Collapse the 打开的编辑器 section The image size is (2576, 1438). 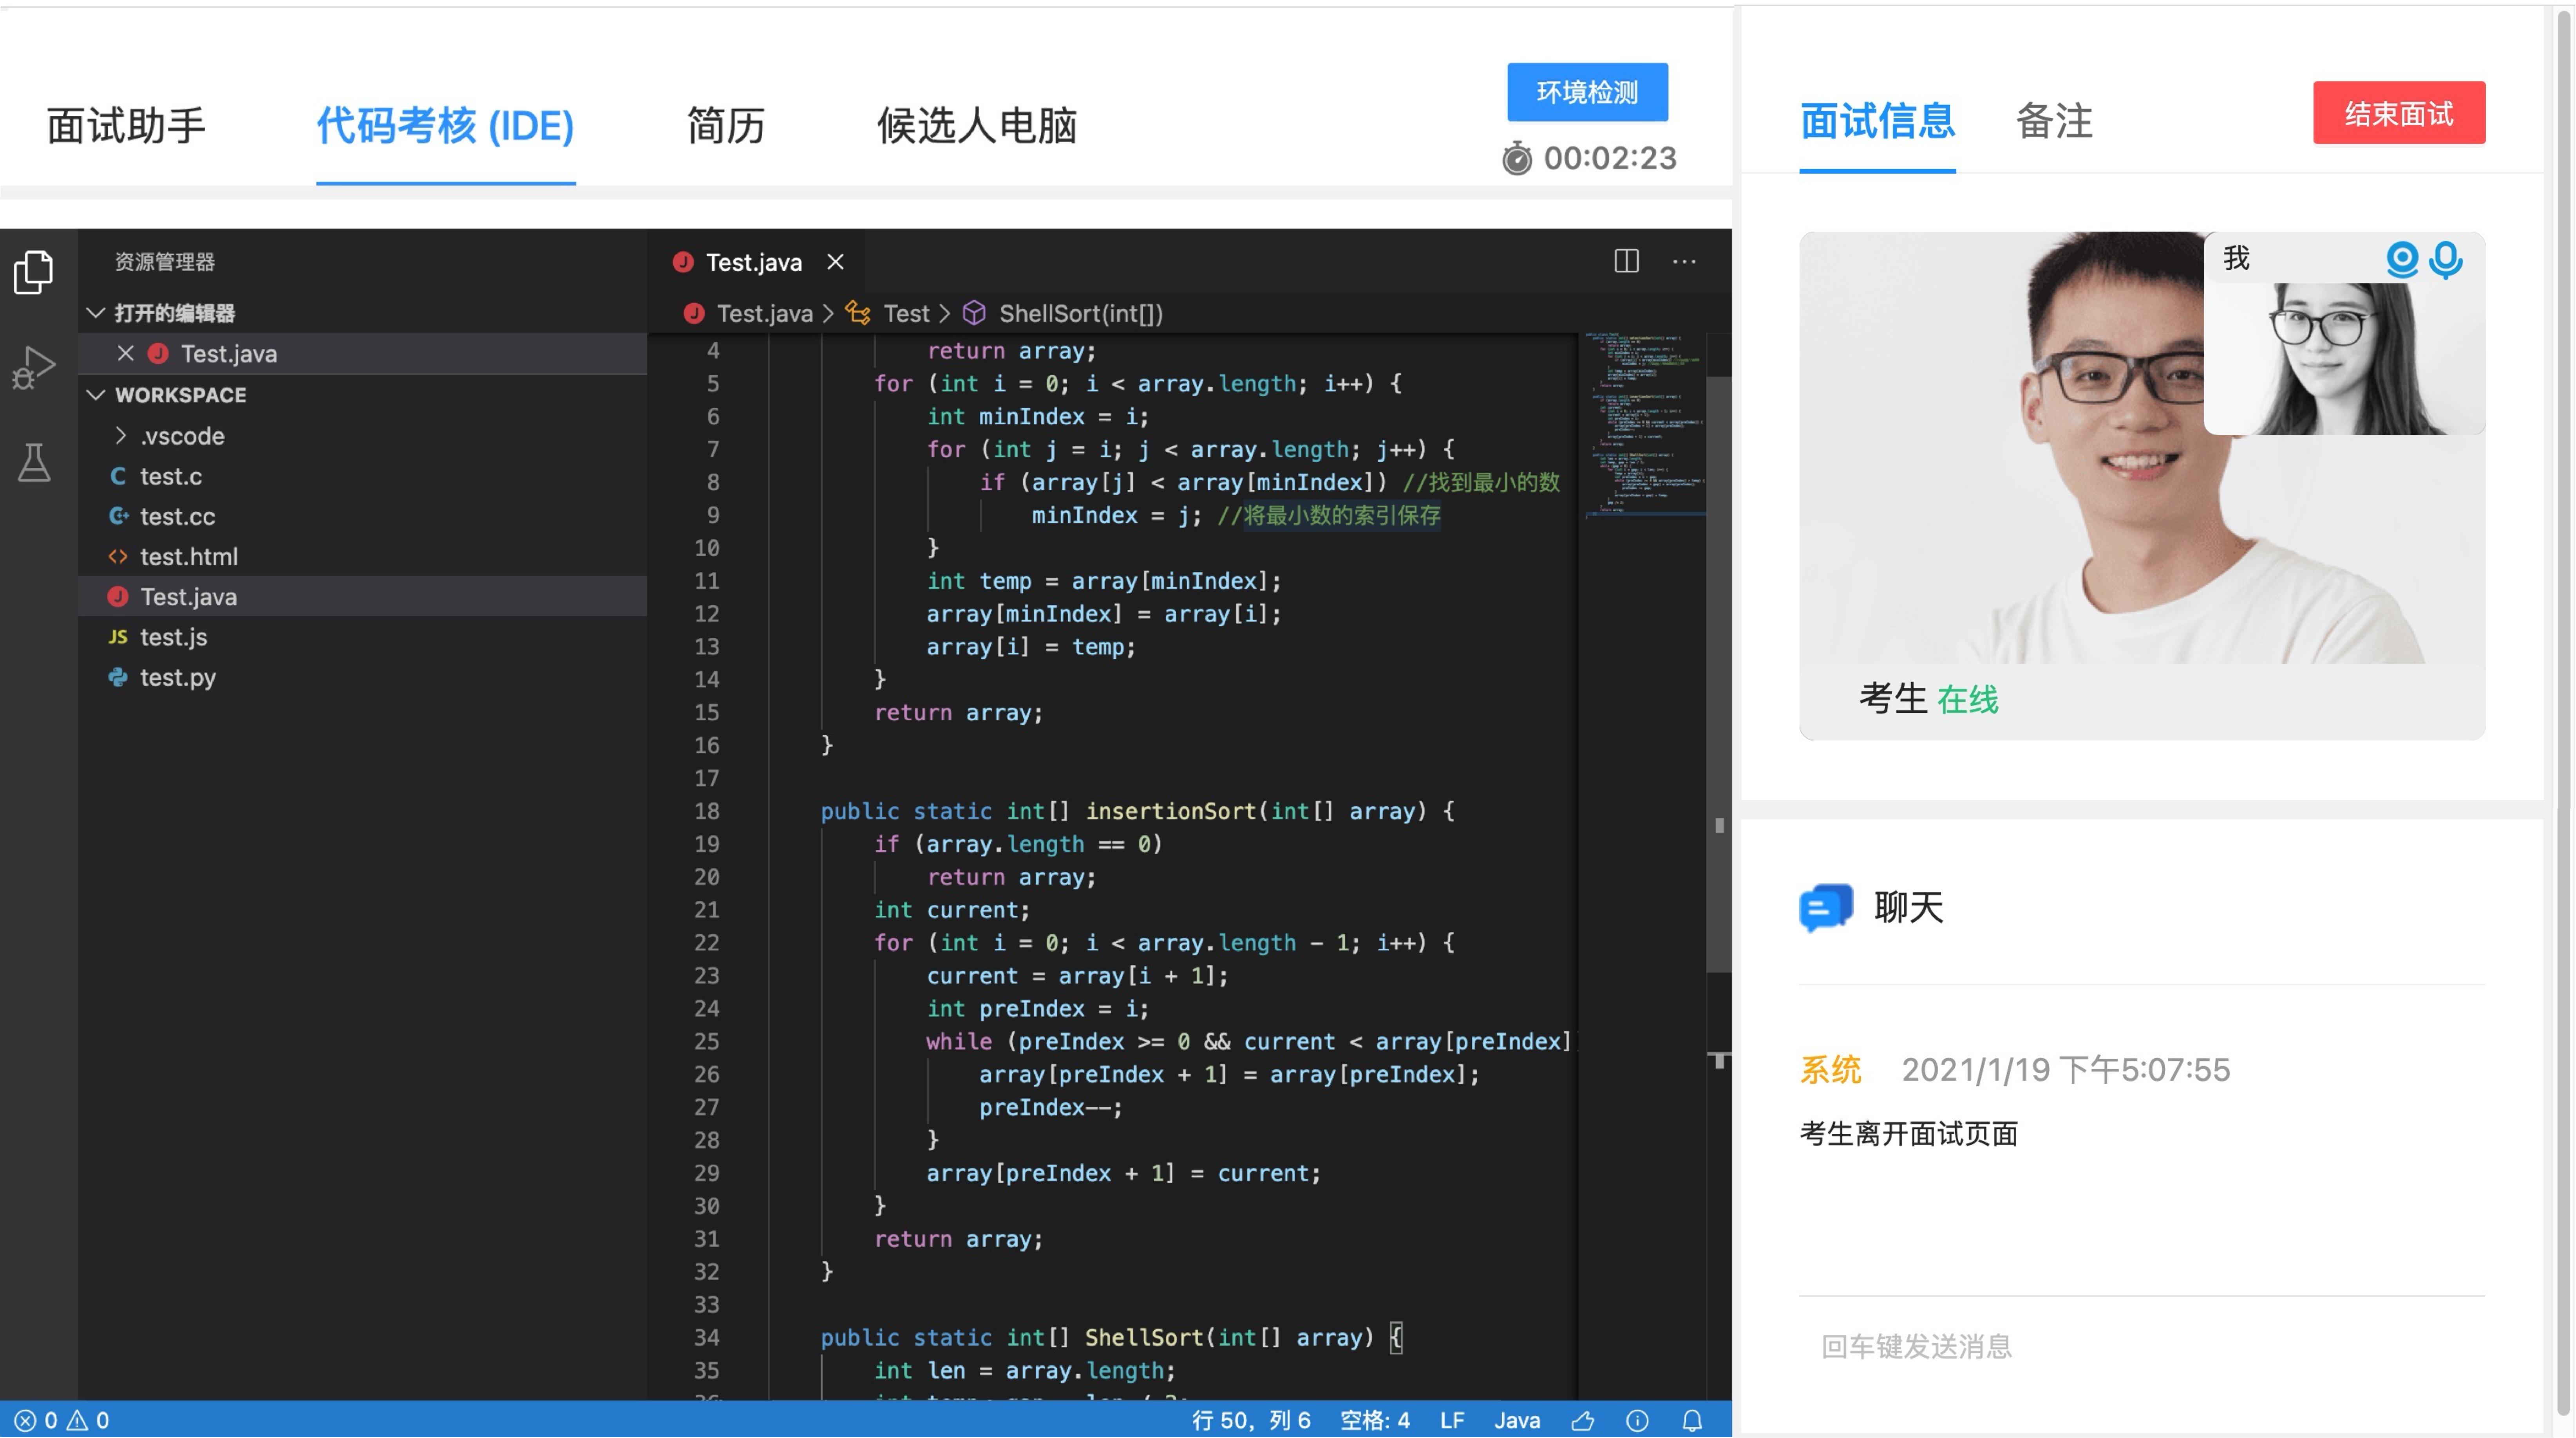96,313
